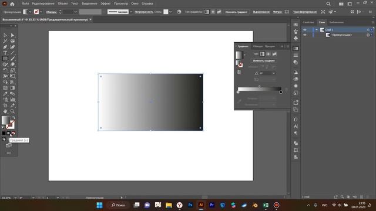Collapse the Слой 1 layer arrow

pyautogui.click(x=317, y=30)
